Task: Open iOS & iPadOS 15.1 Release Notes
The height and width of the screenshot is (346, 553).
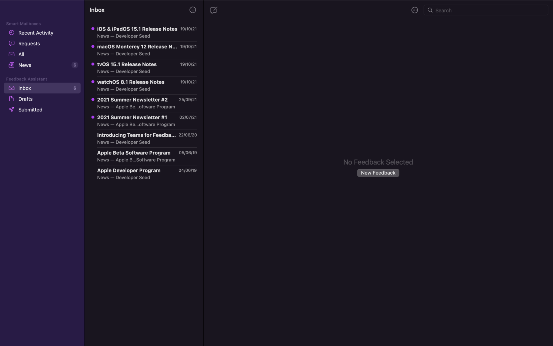Action: coord(144,32)
